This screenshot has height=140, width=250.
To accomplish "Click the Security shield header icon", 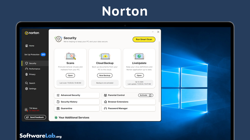I will point(59,39).
